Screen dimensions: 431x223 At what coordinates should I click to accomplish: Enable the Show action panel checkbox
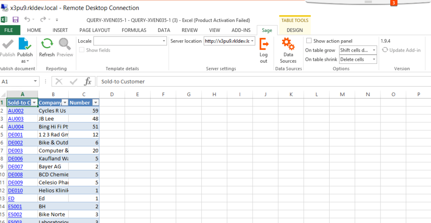tap(309, 41)
